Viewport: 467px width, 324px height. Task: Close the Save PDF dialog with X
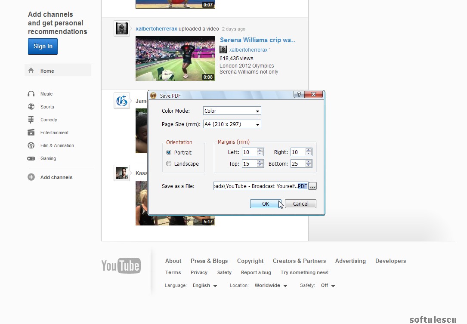(313, 94)
